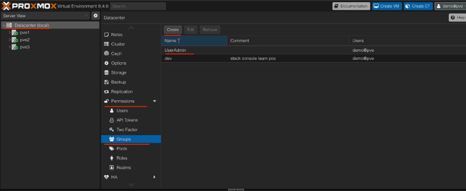Open Realms under Permissions
The image size is (466, 191).
(x=131, y=167)
